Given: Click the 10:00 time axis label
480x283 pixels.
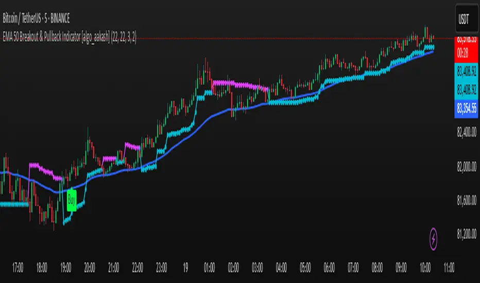Looking at the screenshot, I should (x=425, y=268).
